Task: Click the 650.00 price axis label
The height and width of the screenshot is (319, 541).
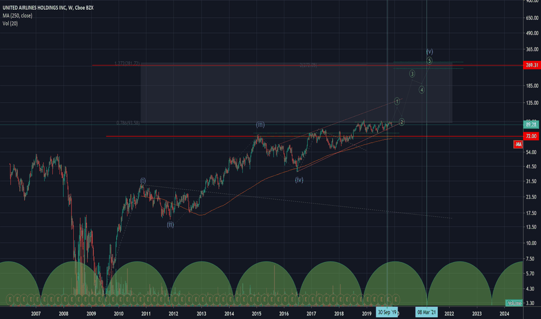Action: [532, 18]
